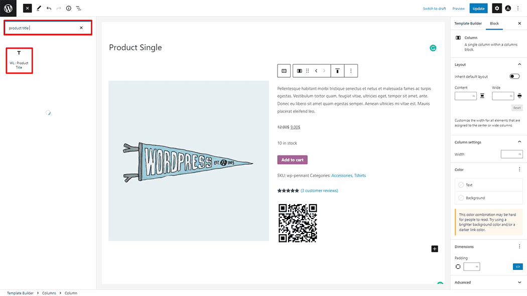Image resolution: width=527 pixels, height=296 pixels.
Task: Undo the last change
Action: pos(49,9)
